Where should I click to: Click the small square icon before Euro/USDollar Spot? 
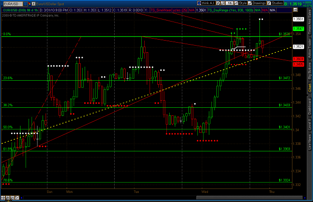tap(34, 4)
